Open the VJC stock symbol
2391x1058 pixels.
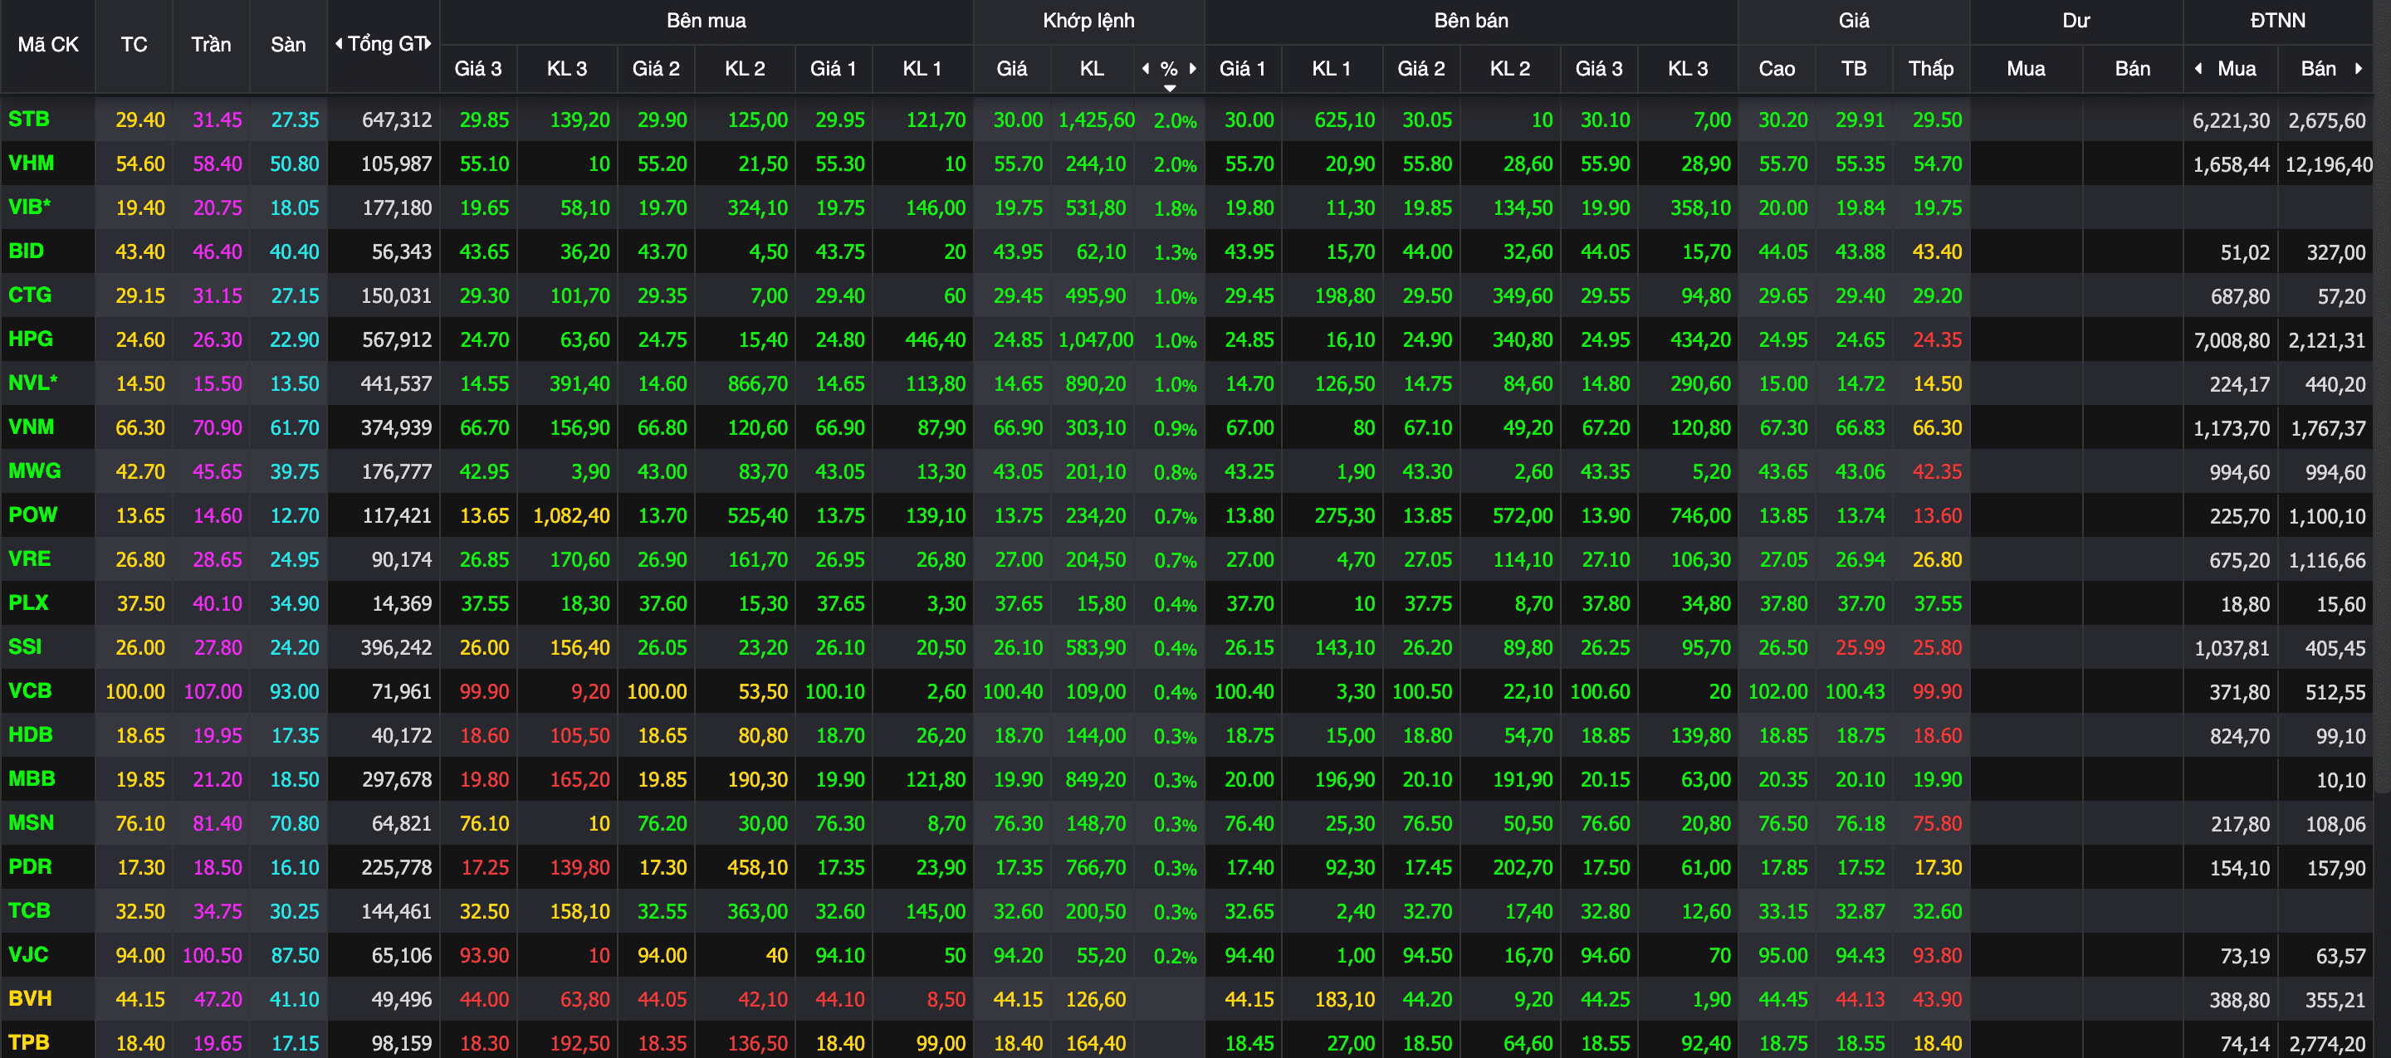coord(28,954)
